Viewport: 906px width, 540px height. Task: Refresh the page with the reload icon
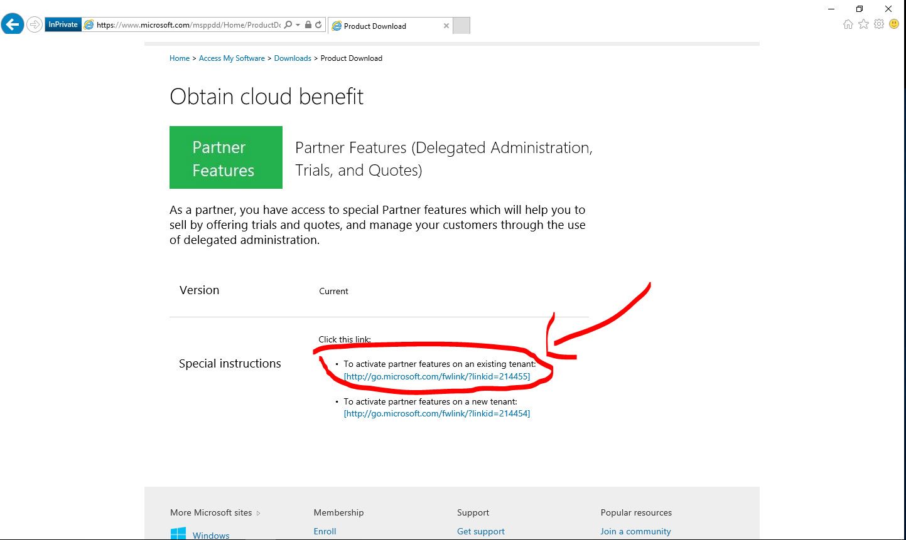318,25
